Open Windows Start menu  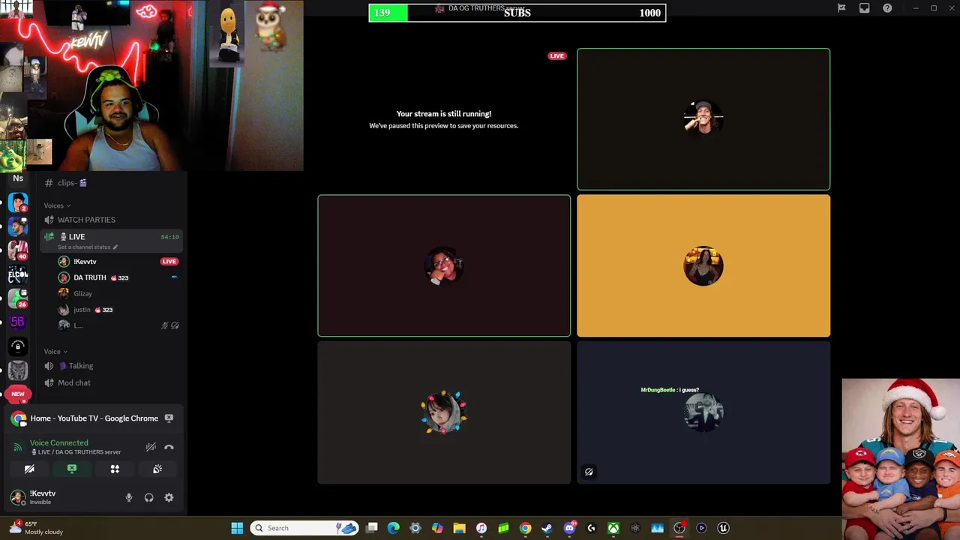tap(237, 528)
